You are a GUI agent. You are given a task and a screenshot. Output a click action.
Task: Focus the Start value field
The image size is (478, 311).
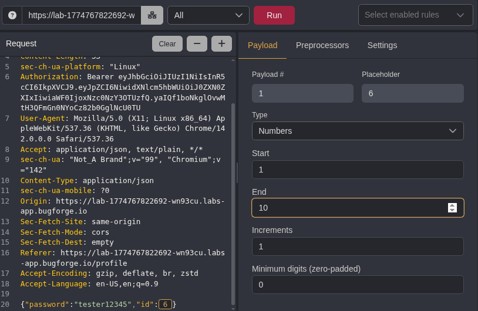[358, 170]
